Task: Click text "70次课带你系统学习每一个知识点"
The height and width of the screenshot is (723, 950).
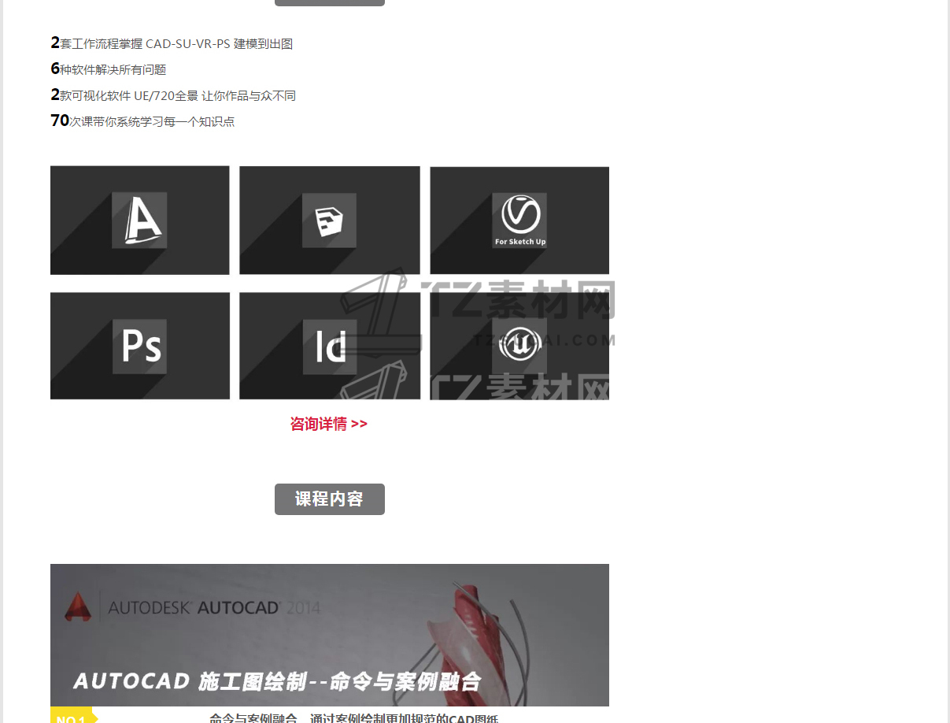Action: click(x=142, y=121)
